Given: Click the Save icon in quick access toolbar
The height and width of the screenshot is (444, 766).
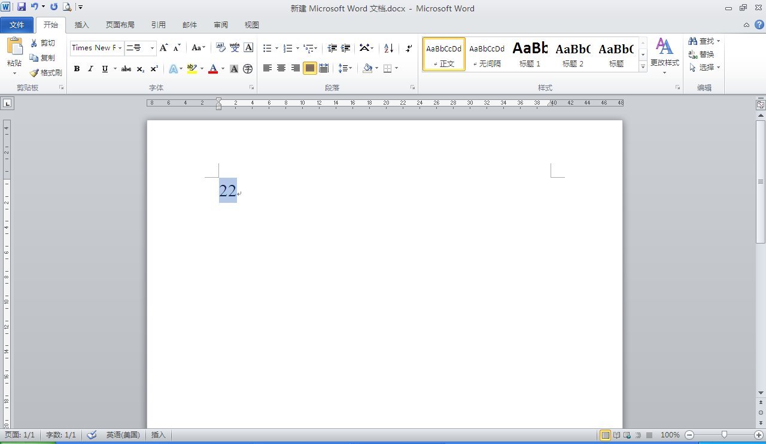Looking at the screenshot, I should point(22,7).
